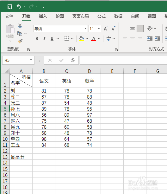Switch to the 数据 tab
The image size is (167, 194).
tap(118, 16)
